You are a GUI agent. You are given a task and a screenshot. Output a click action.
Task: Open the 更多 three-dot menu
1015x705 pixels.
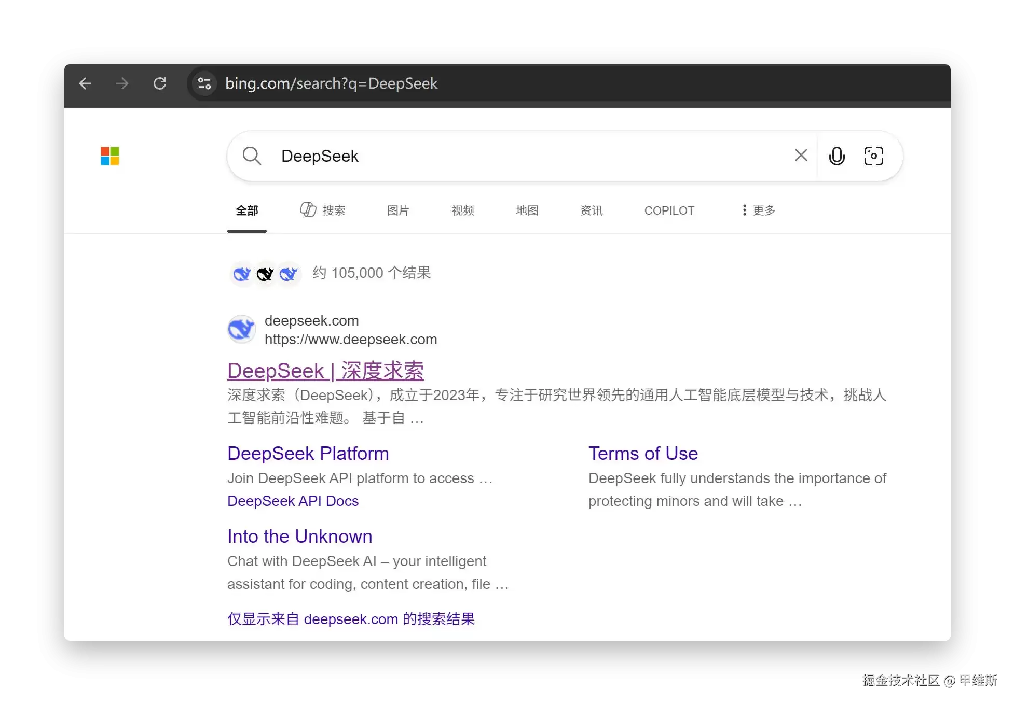(x=759, y=210)
